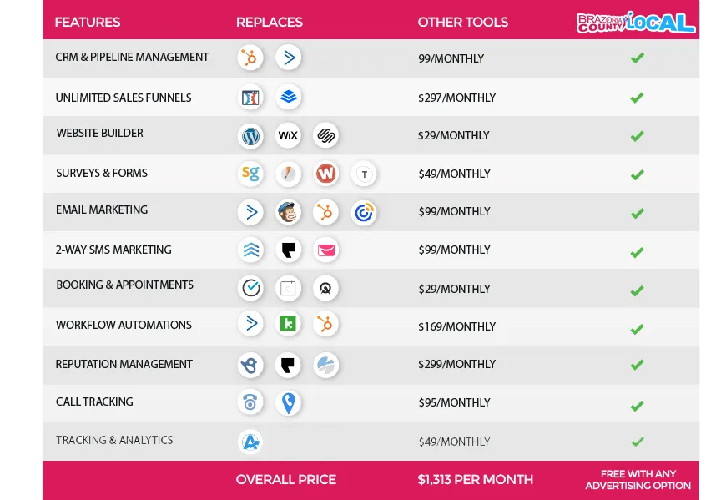
Task: Select the WordPress icon in Website Builder row
Action: (250, 136)
